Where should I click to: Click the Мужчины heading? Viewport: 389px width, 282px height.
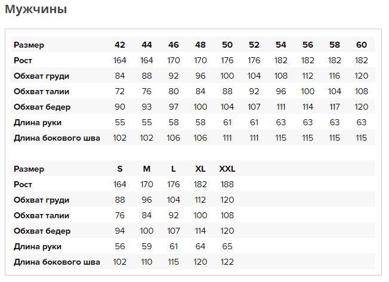tap(36, 10)
